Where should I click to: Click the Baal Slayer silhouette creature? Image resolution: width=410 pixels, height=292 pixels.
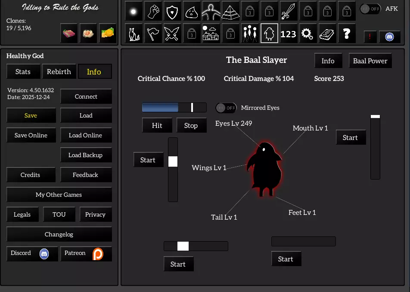click(265, 169)
